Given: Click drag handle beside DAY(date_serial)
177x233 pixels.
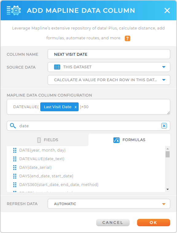Looking at the screenshot, I should tap(15, 168).
